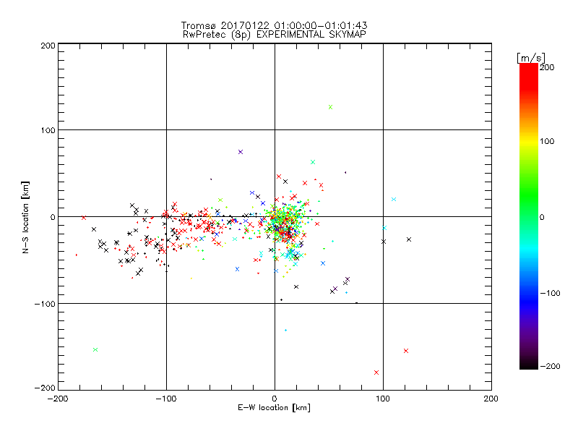Select the lowest red cross near -180 km south

coord(376,373)
